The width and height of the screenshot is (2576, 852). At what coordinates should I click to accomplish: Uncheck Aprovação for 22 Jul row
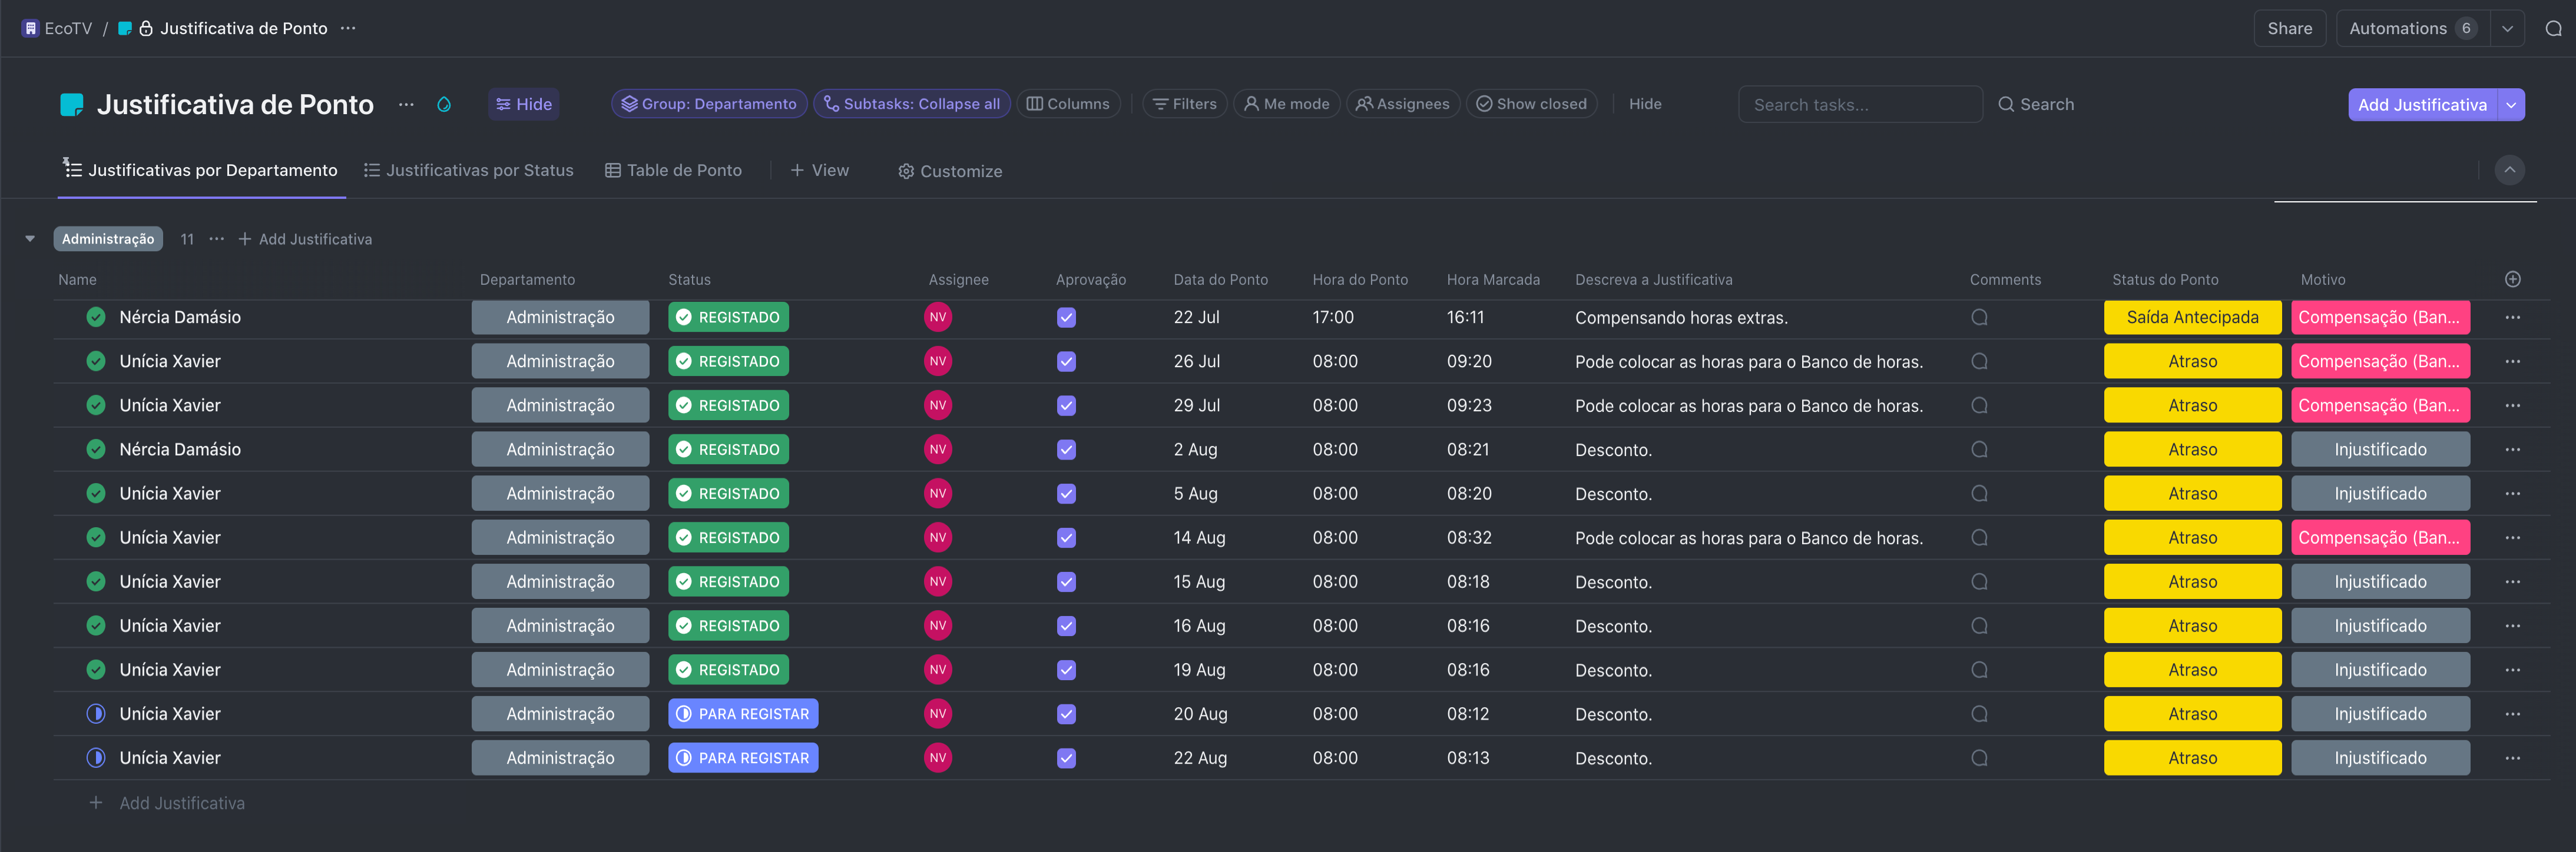click(1066, 318)
